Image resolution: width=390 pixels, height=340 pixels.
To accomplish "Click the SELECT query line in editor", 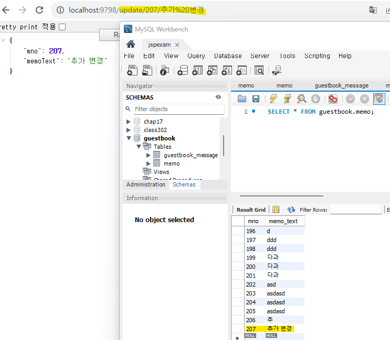I will pos(321,112).
